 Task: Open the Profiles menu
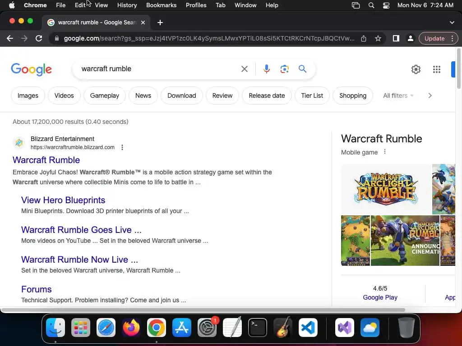(x=196, y=5)
